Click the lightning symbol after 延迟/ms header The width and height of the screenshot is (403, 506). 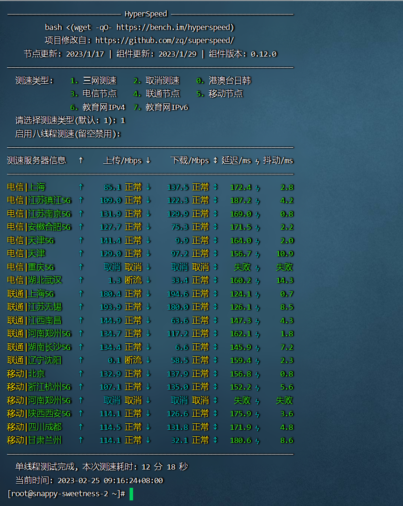click(257, 161)
